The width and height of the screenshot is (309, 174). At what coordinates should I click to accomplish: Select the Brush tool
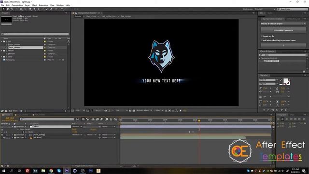coord(43,9)
